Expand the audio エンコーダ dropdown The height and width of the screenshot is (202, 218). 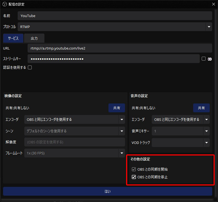(x=181, y=119)
